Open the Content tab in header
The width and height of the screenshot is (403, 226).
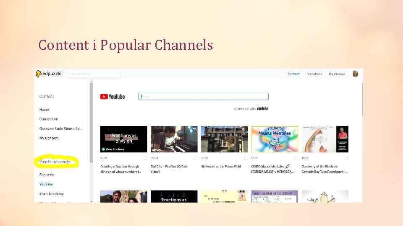tap(293, 74)
